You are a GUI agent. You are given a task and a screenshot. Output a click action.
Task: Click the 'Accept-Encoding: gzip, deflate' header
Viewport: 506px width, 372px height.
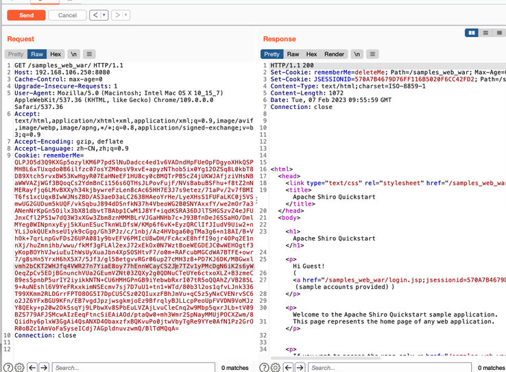(69, 142)
